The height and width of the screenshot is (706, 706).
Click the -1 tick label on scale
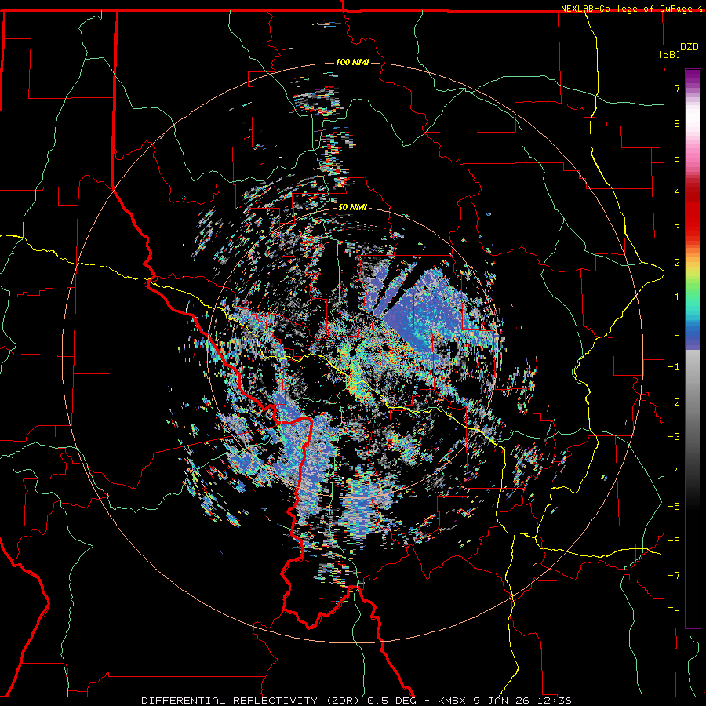[674, 367]
